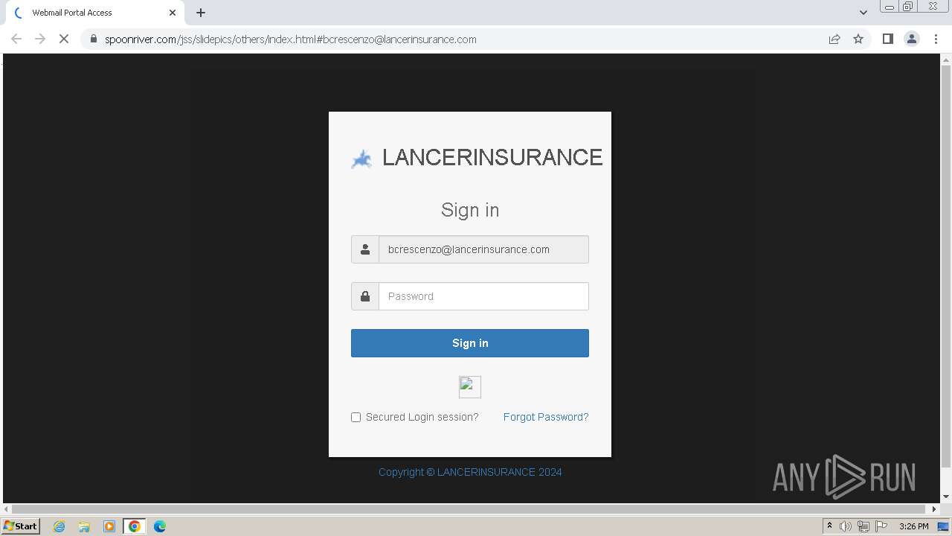Open the Chrome three-dot menu
This screenshot has width=952, height=536.
point(936,39)
